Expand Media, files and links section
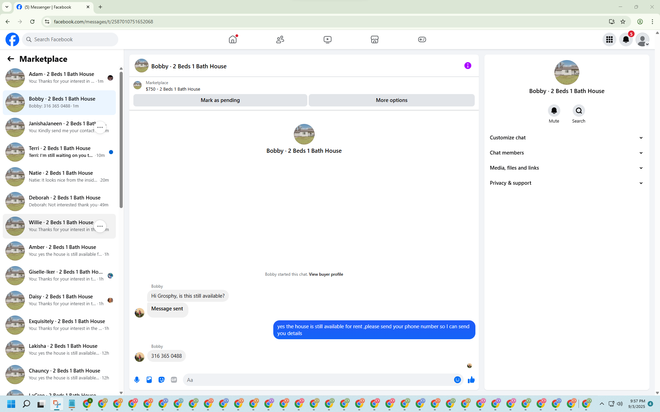 566,168
